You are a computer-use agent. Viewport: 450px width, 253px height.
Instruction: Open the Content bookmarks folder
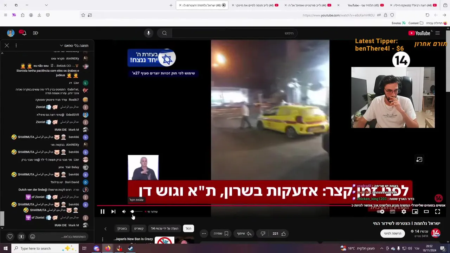coord(416,23)
